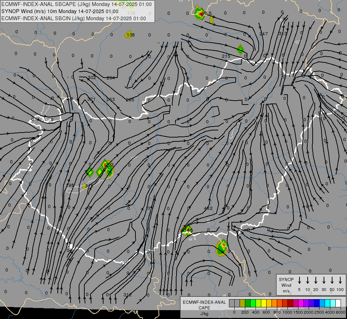The image size is (347, 319).
Task: Click the 2500 tick label on the CAPE scale
Action: 319,312
